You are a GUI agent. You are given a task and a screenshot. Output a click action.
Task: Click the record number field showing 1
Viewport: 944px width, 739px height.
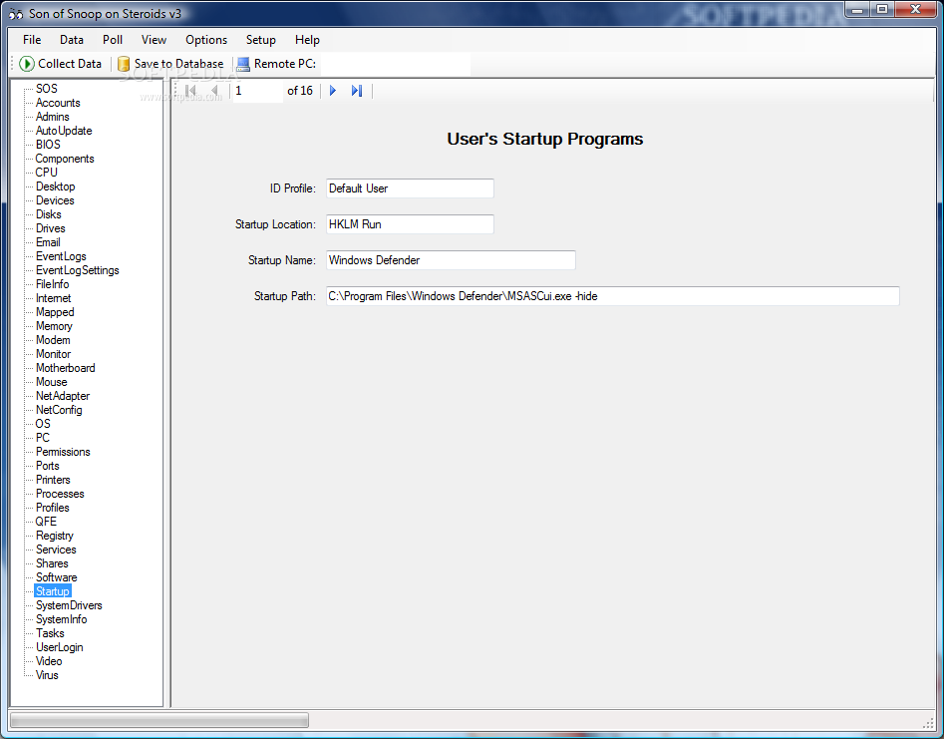(x=257, y=91)
